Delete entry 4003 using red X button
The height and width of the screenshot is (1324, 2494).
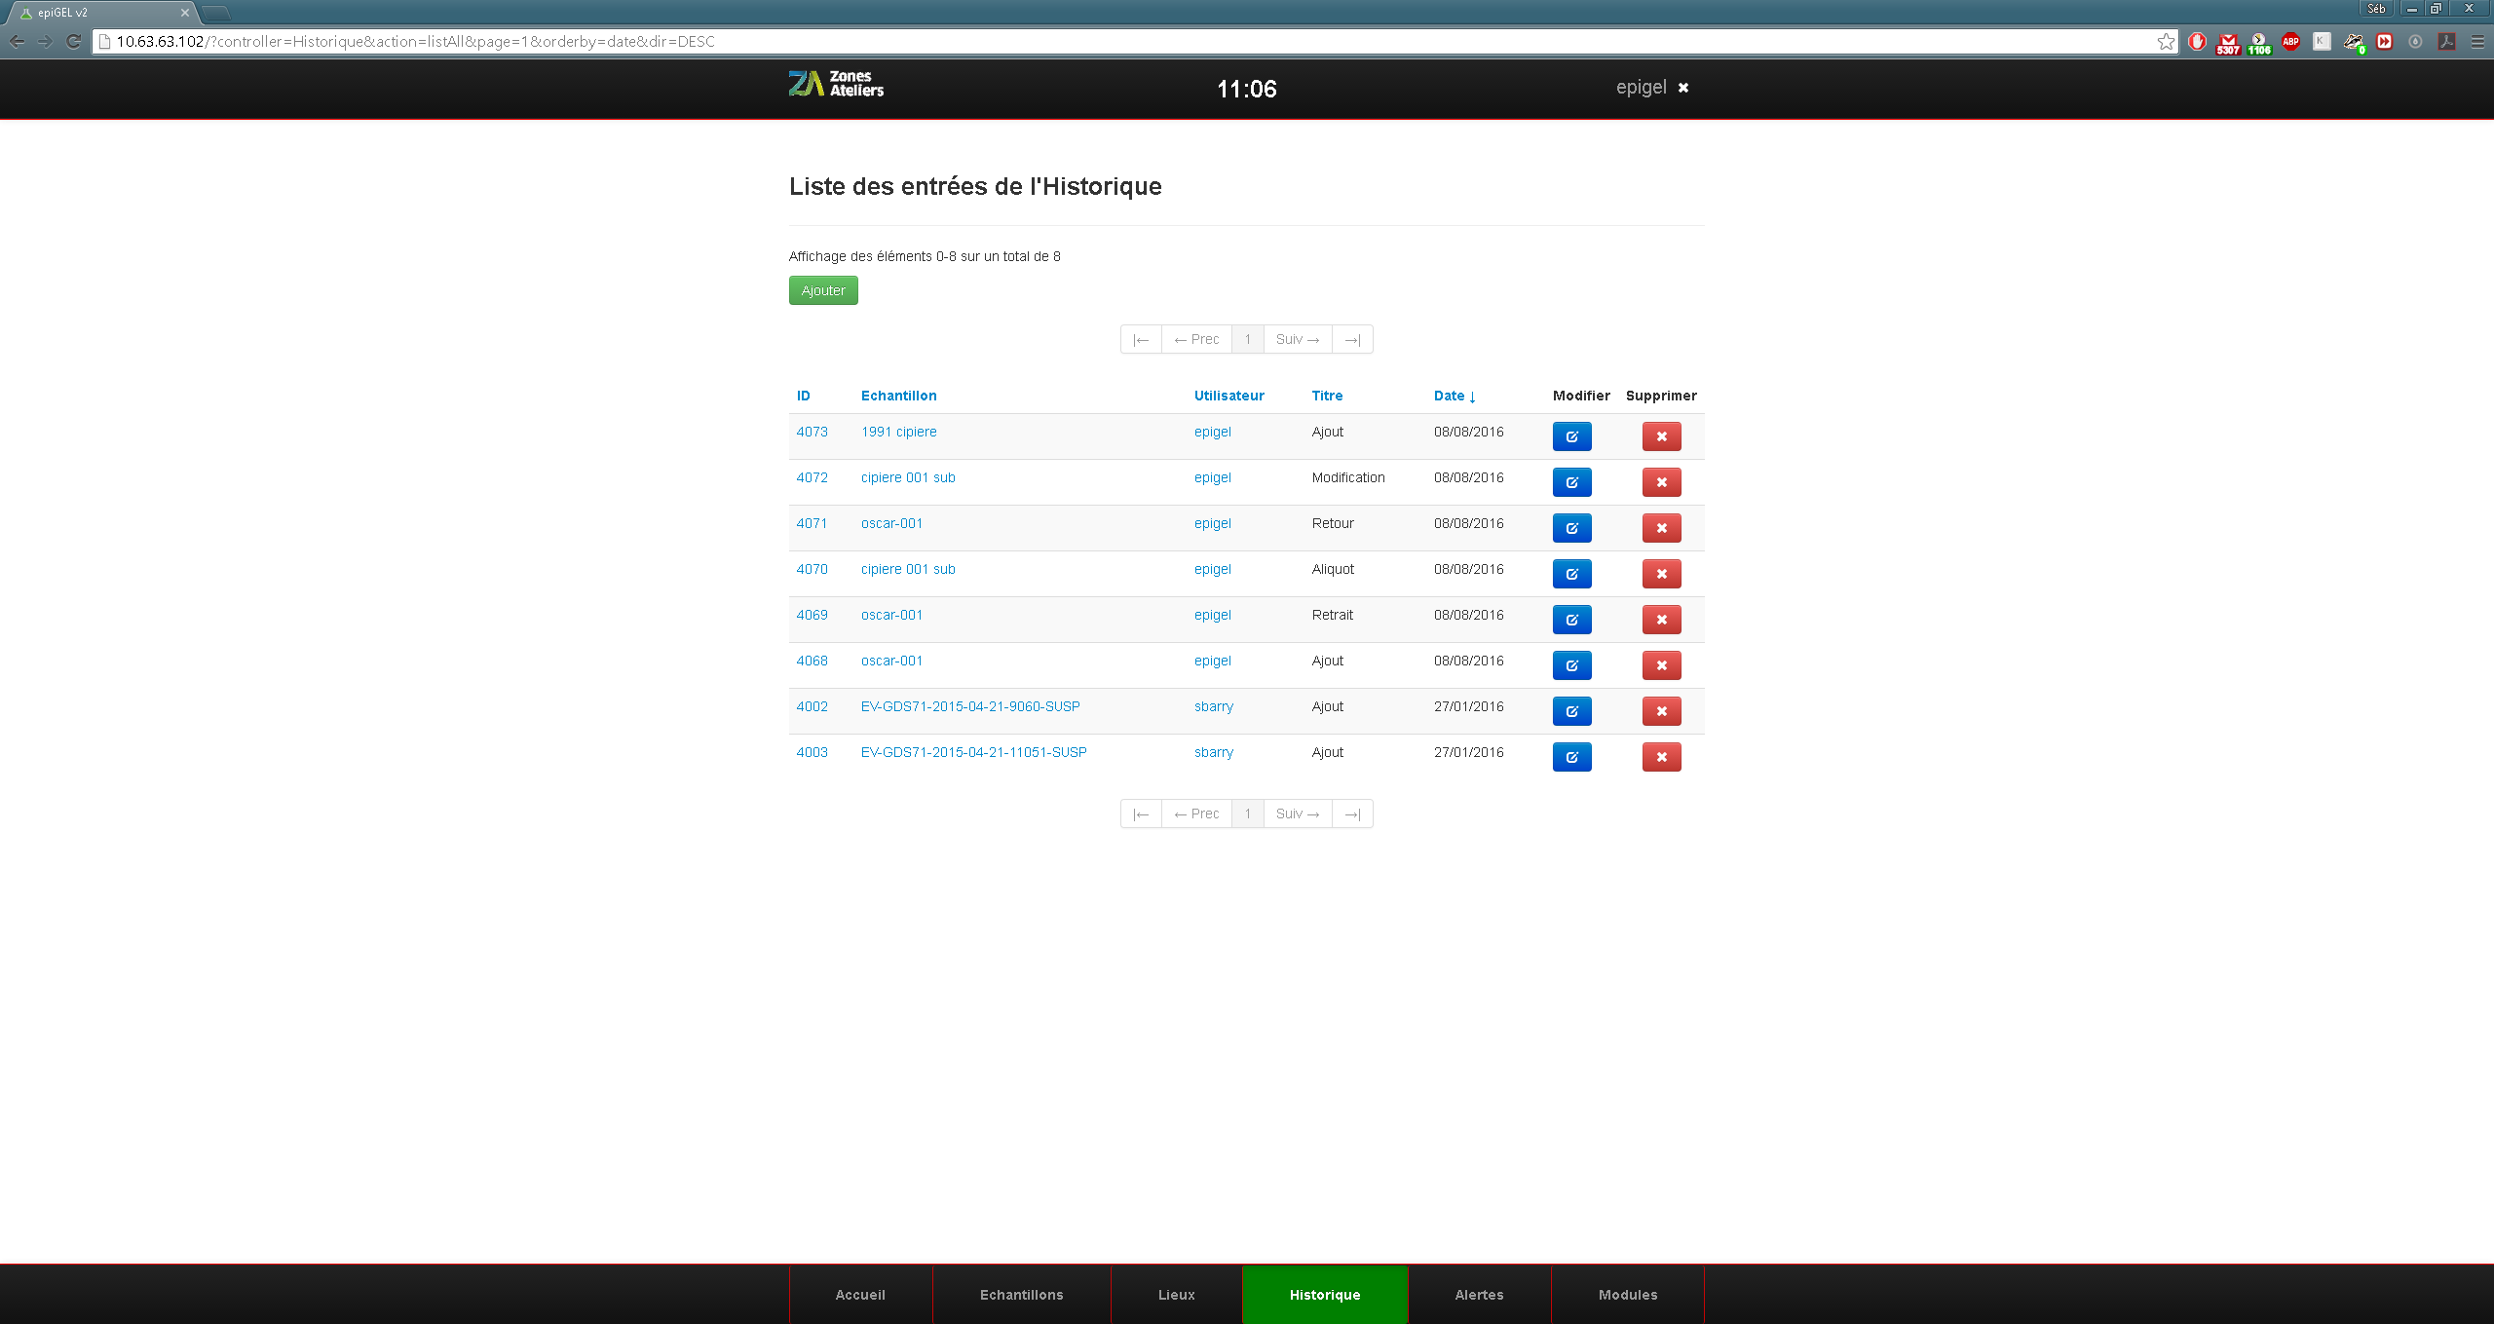(1661, 757)
